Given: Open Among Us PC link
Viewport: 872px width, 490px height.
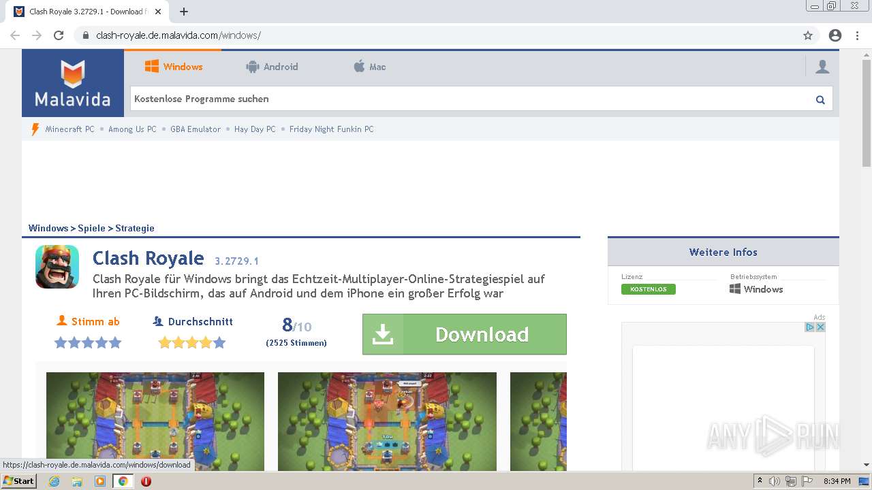Looking at the screenshot, I should 132,129.
